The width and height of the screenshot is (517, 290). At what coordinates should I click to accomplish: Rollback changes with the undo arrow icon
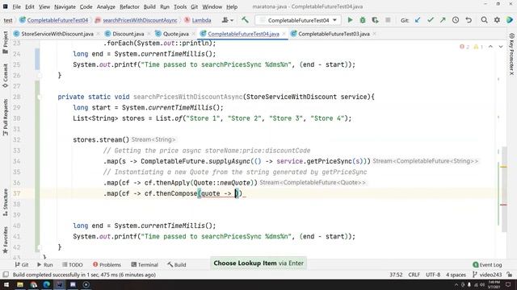pyautogui.click(x=469, y=20)
